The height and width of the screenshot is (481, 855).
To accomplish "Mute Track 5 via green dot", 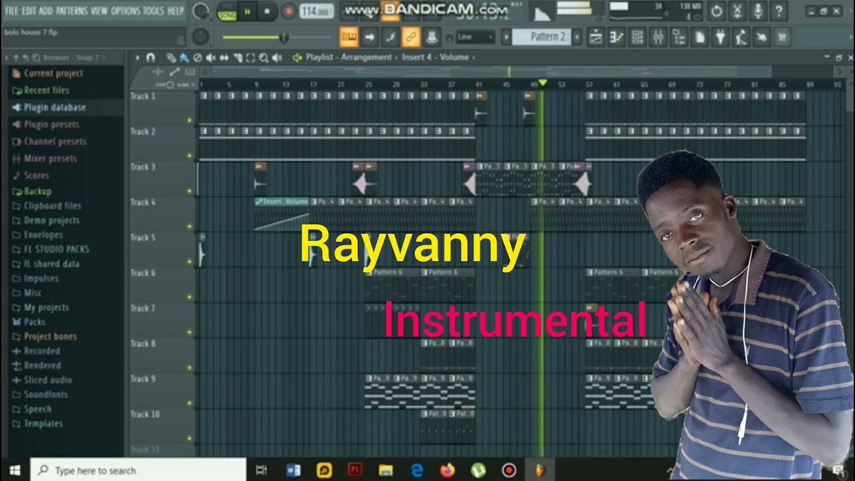I will pyautogui.click(x=189, y=262).
